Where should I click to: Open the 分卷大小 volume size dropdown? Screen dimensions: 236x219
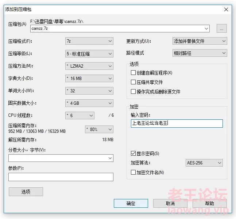pyautogui.click(x=61, y=158)
